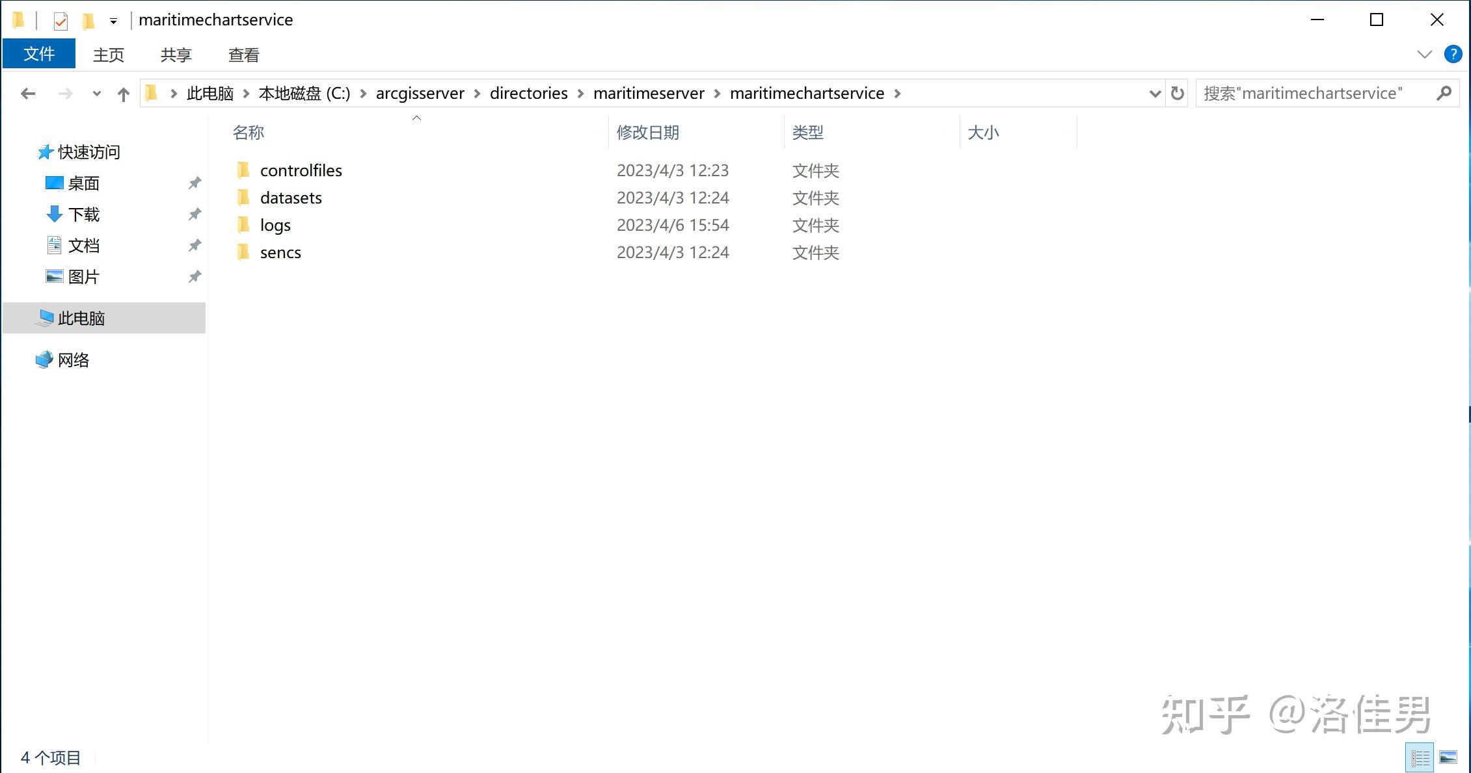Screen dimensions: 1471x773
Task: Switch to details view in status bar
Action: click(1420, 757)
